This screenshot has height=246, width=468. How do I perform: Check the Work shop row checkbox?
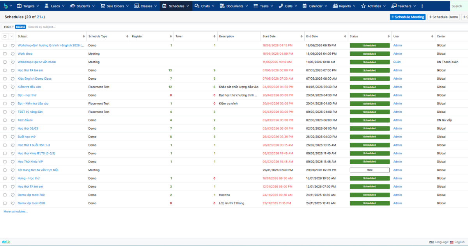point(5,54)
